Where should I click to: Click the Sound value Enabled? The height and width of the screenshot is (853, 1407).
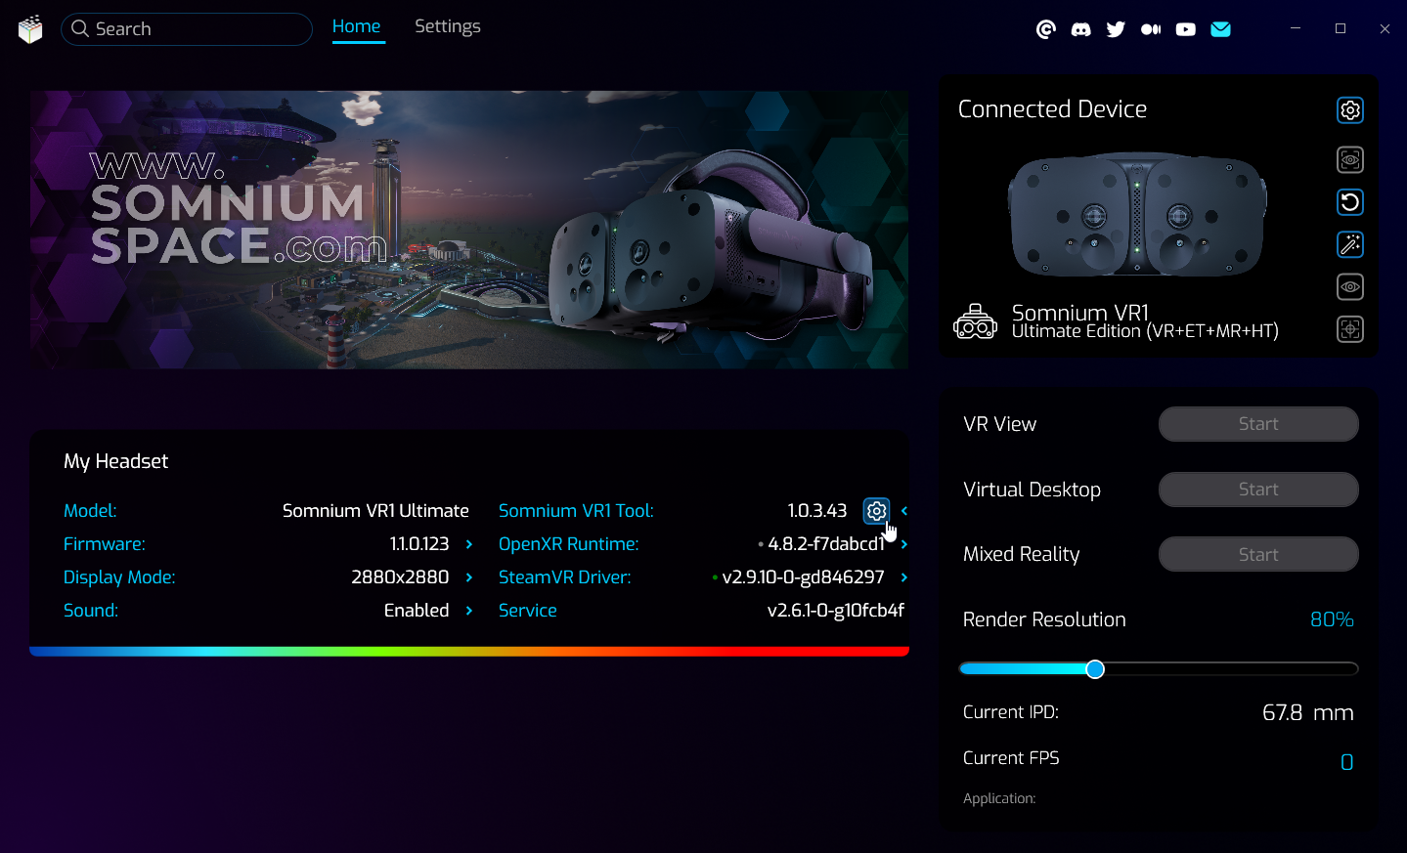[x=417, y=611]
